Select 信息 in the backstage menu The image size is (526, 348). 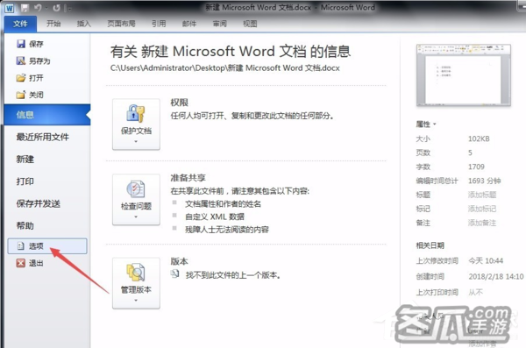tap(47, 115)
